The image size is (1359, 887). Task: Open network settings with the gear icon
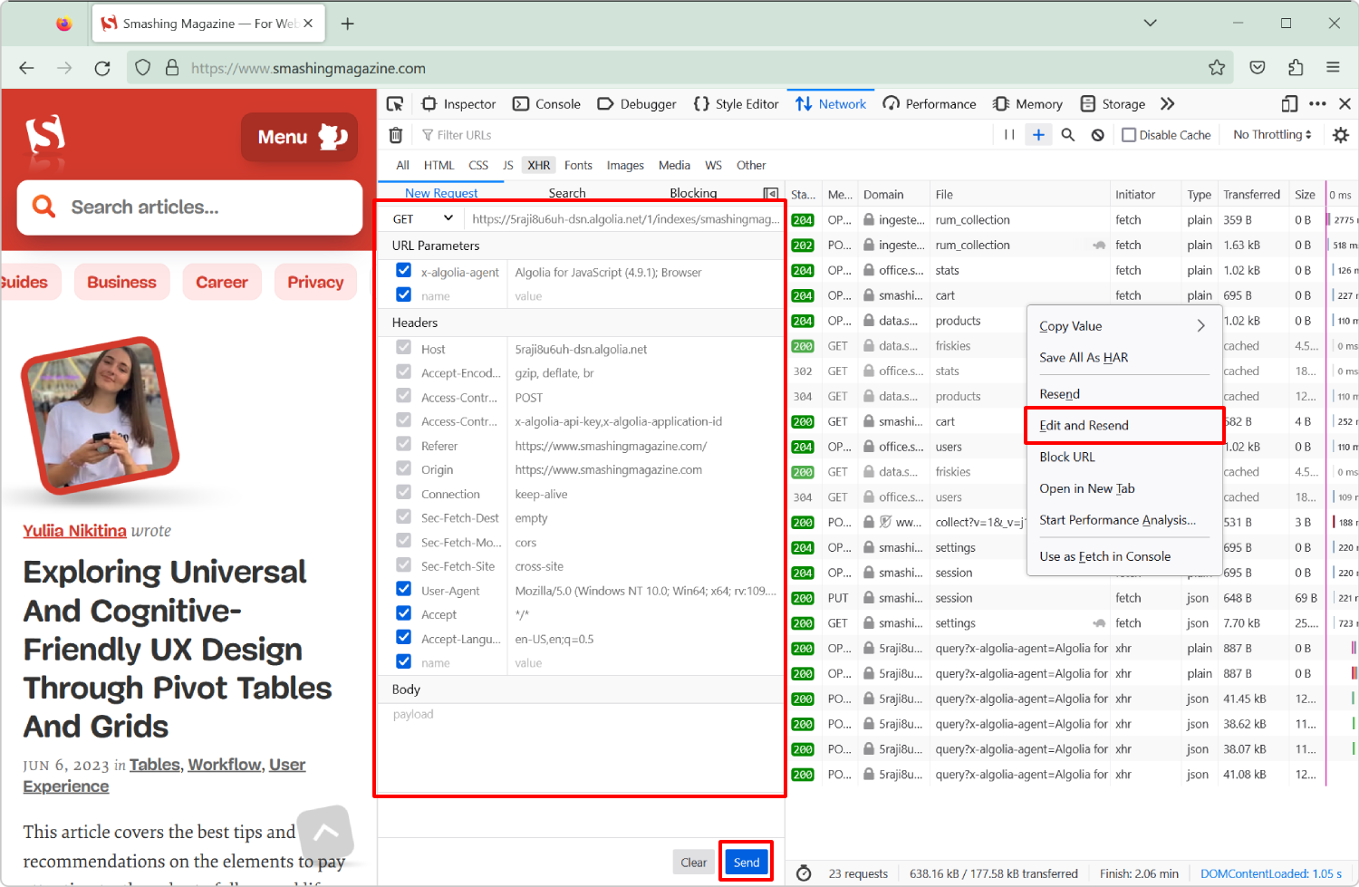(1341, 134)
